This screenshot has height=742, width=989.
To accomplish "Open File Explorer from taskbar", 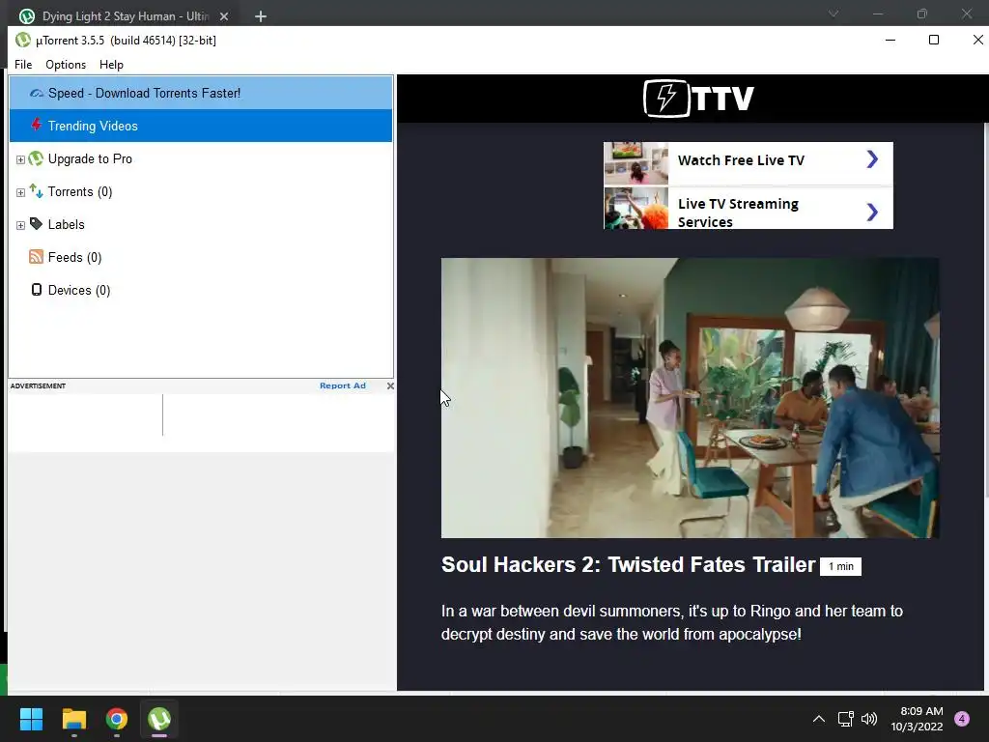I will pos(73,719).
